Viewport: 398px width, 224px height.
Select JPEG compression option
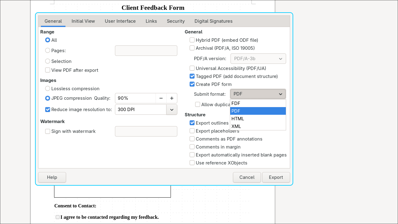[48, 98]
